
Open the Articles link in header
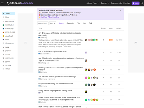click(x=89, y=3)
